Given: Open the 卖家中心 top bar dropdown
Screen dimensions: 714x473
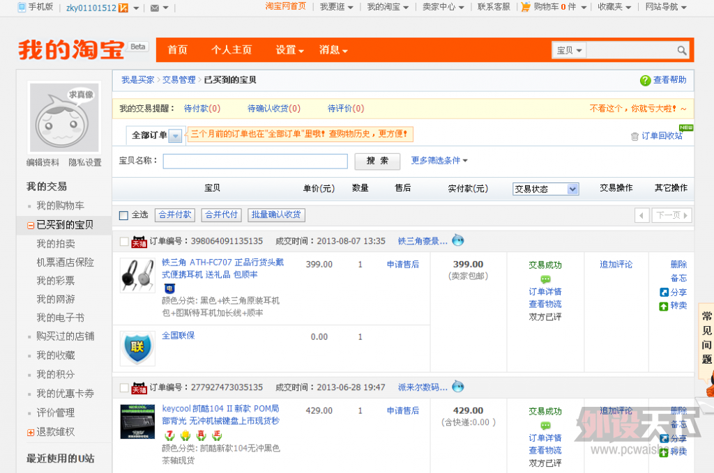Looking at the screenshot, I should coord(443,7).
